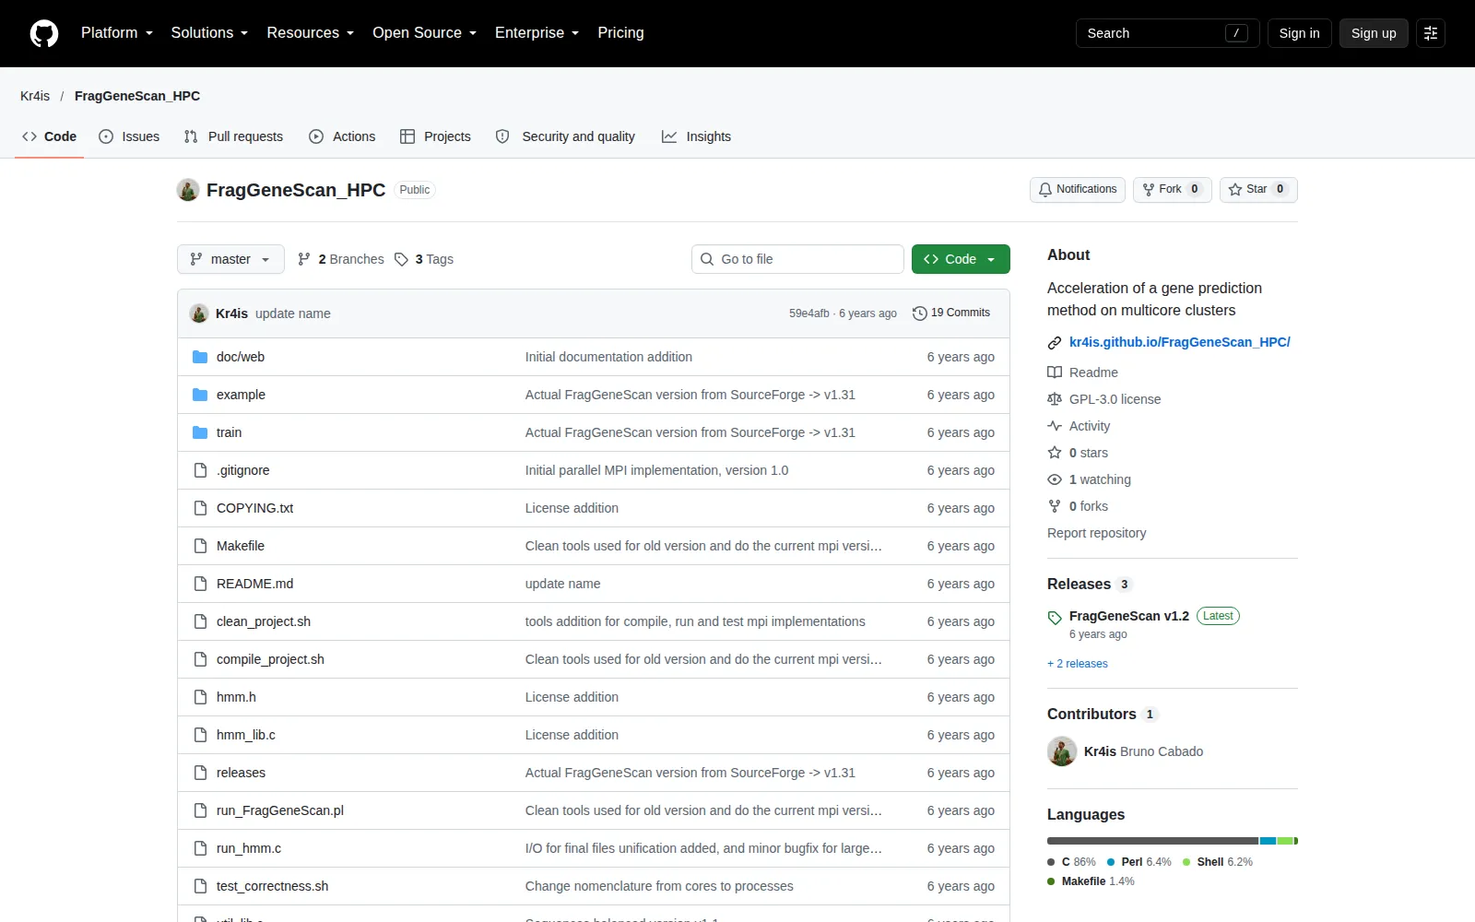Click the GitHub logo icon
This screenshot has height=922, width=1475.
point(44,33)
